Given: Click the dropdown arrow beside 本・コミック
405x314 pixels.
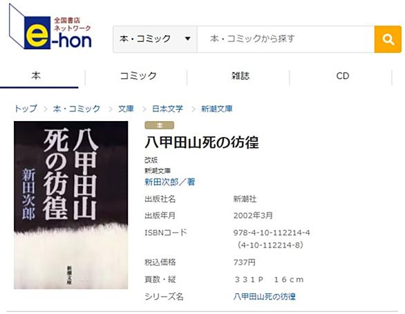Looking at the screenshot, I should click(x=188, y=39).
